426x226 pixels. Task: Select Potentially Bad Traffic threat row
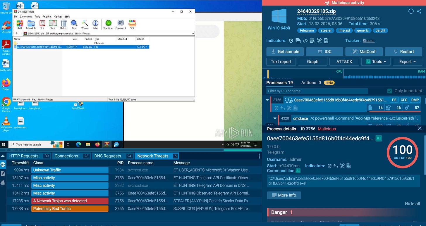pos(134,208)
